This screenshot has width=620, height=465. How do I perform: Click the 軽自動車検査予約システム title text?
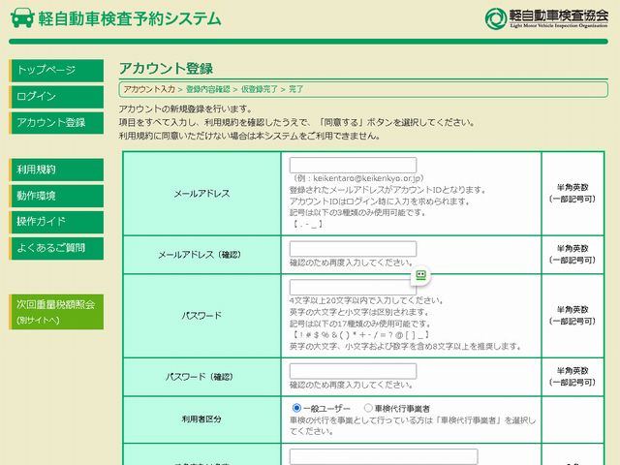point(132,18)
